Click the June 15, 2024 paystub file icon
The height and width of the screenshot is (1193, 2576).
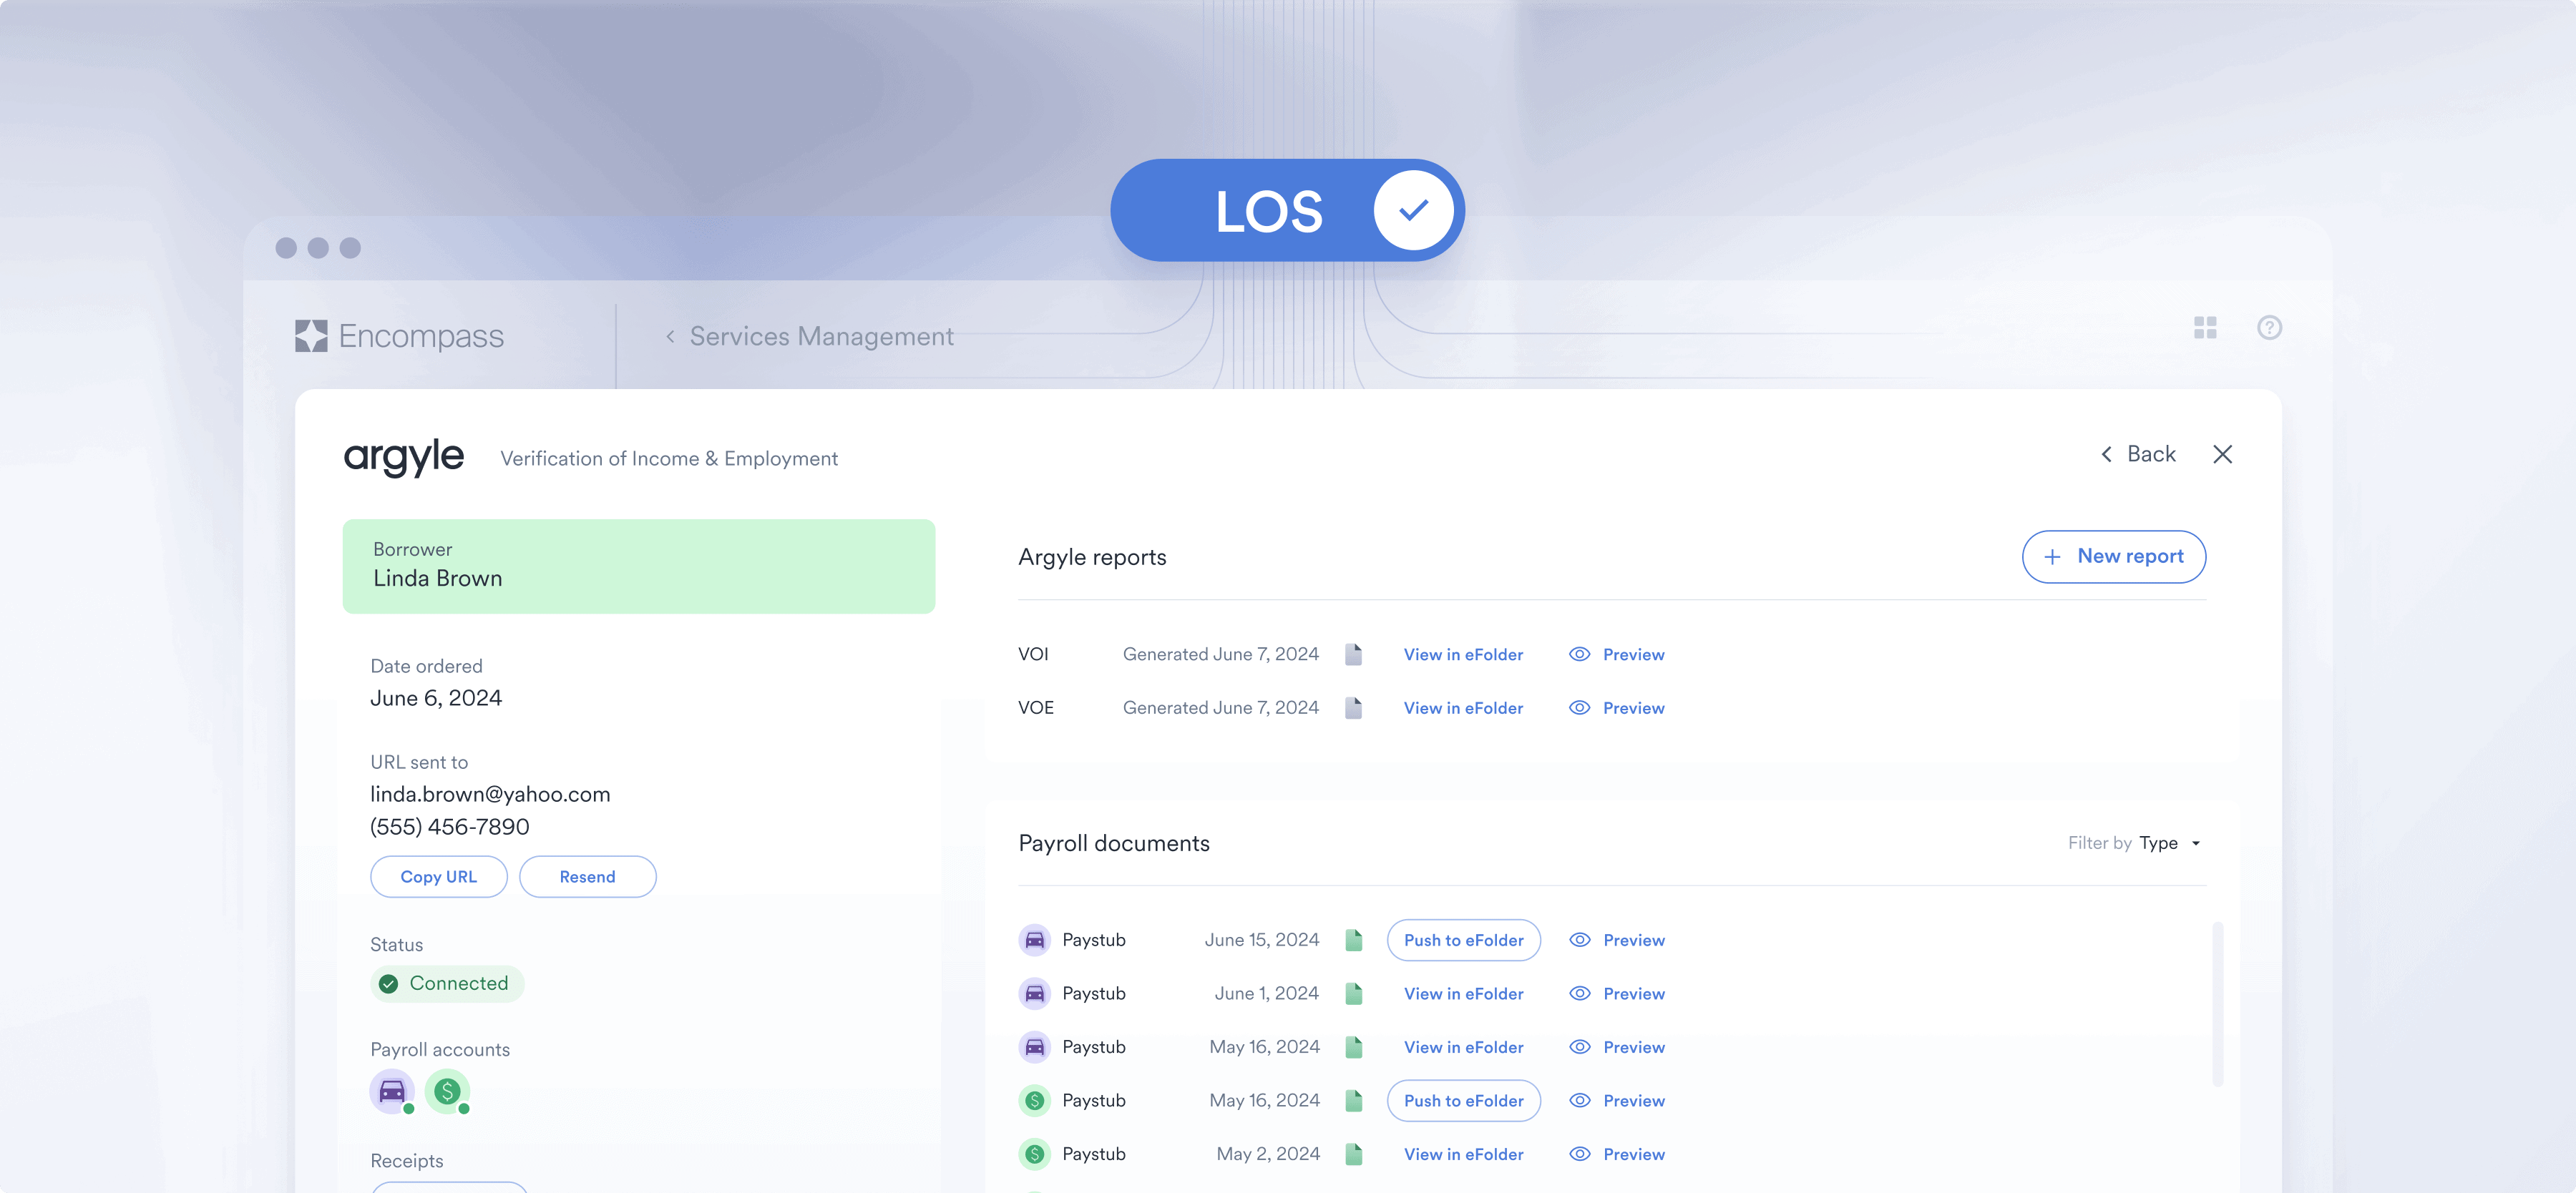coord(1354,941)
